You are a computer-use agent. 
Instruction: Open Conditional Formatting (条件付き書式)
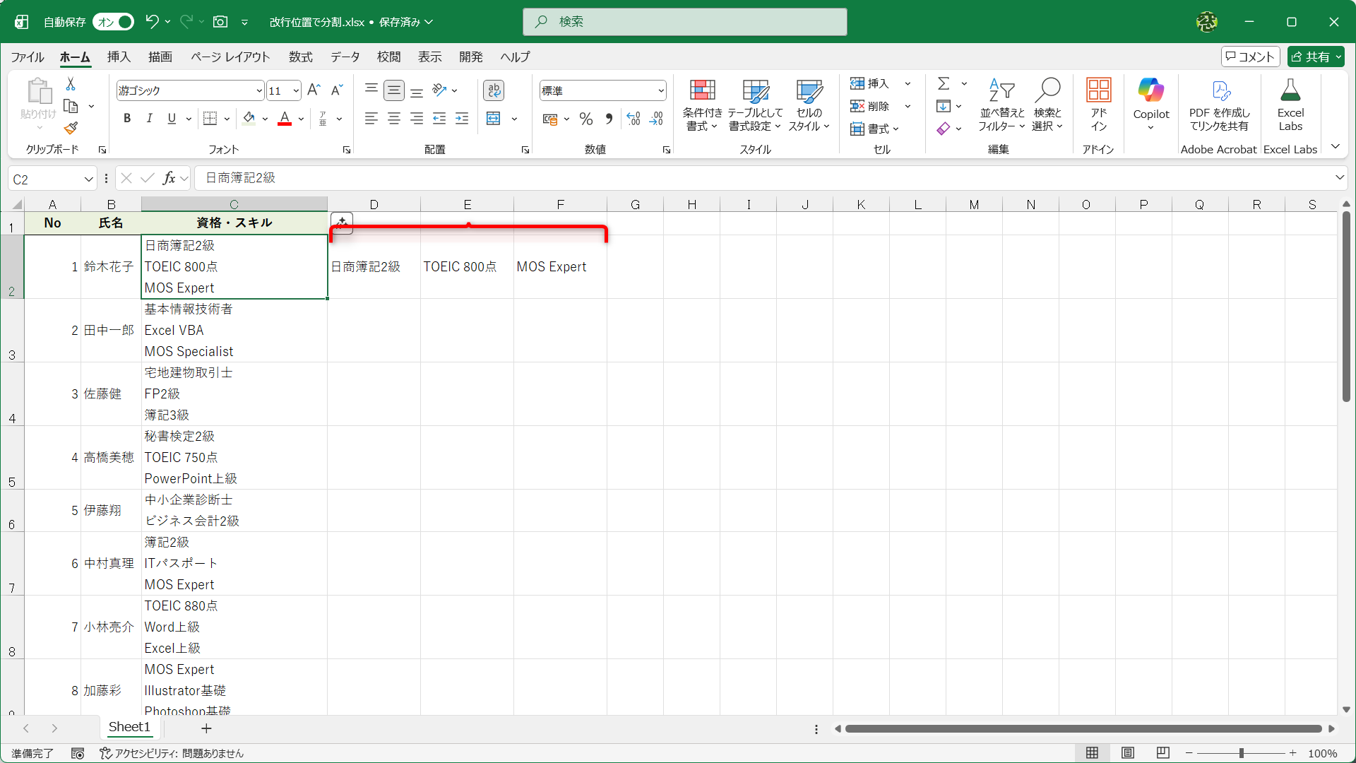(702, 105)
